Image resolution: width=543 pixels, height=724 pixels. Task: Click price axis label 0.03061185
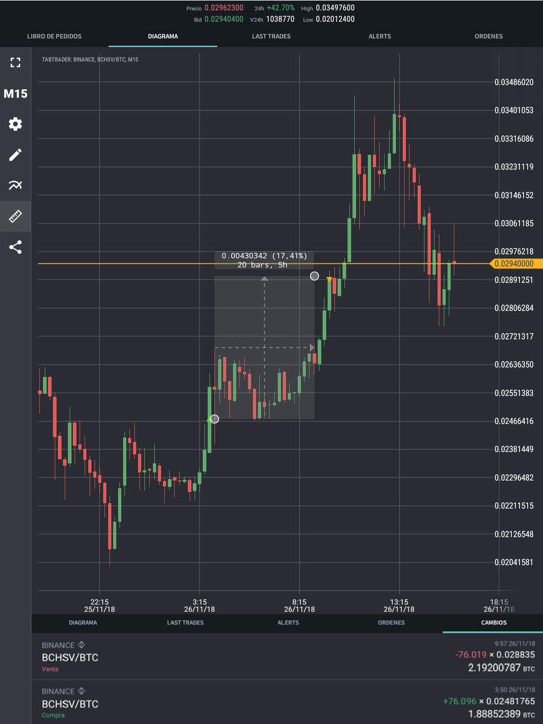point(514,223)
